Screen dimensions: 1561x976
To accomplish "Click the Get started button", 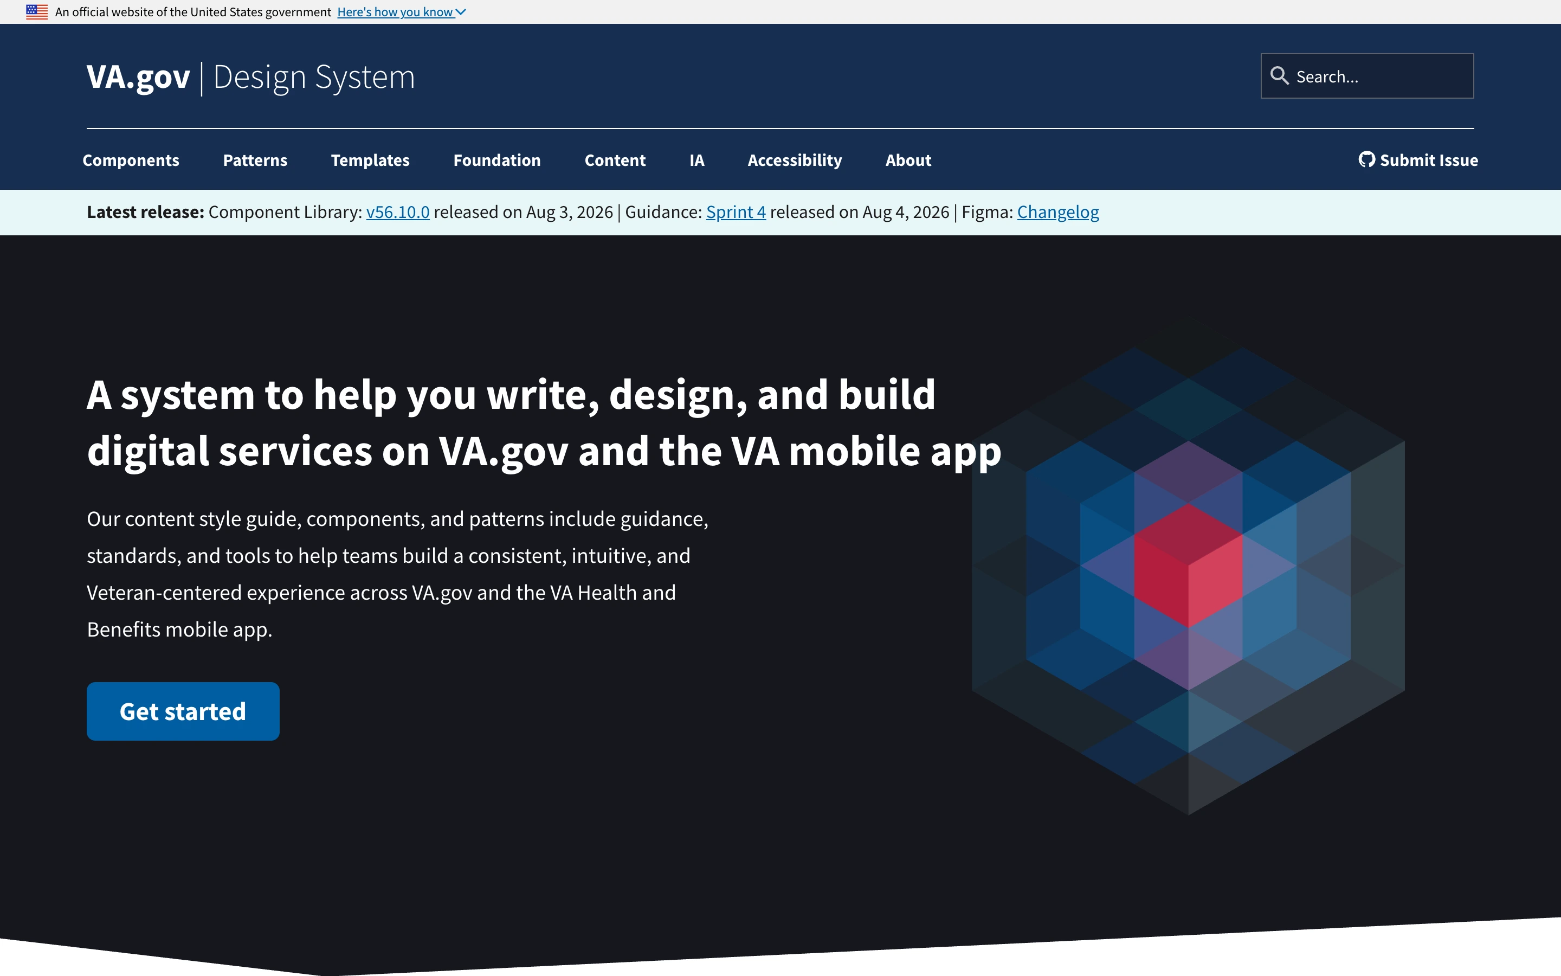I will 183,711.
